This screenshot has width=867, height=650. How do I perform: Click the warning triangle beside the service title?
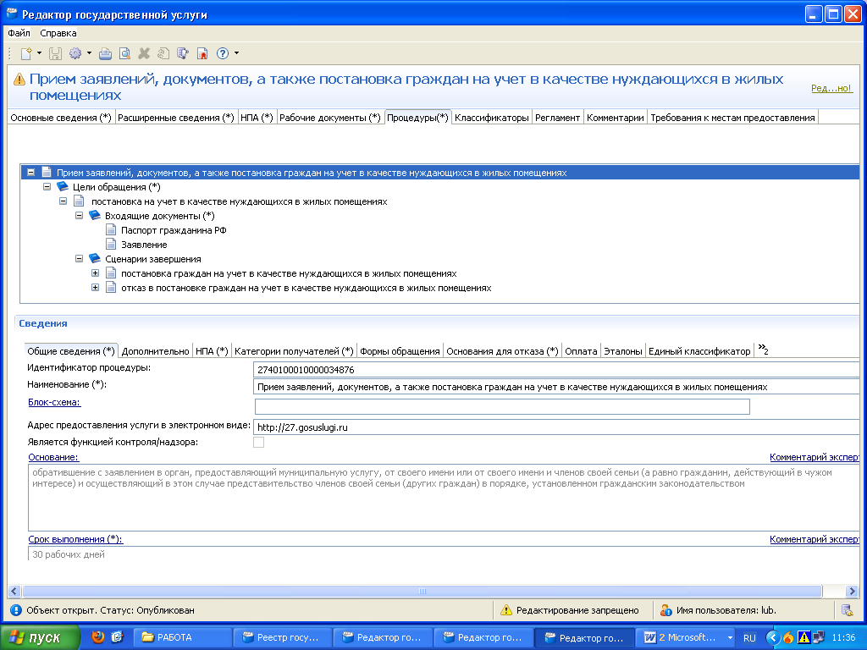(19, 80)
